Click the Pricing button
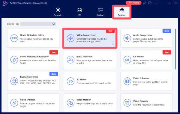The image size is (180, 114). (133, 3)
